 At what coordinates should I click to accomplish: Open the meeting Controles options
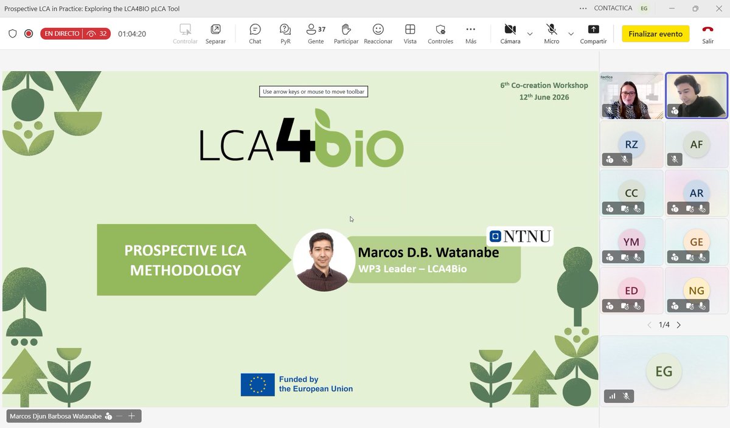point(440,34)
